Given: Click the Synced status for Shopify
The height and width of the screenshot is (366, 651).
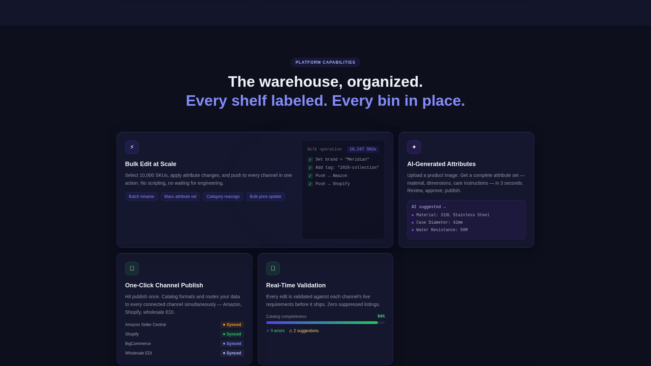Looking at the screenshot, I should (x=232, y=334).
